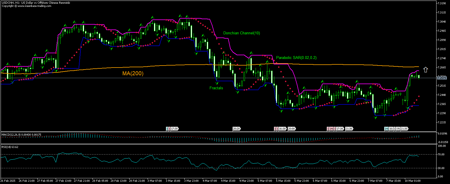Image resolution: width=450 pixels, height=184 pixels.
Task: Select the 16:30 news event marker
Action: coord(283,129)
